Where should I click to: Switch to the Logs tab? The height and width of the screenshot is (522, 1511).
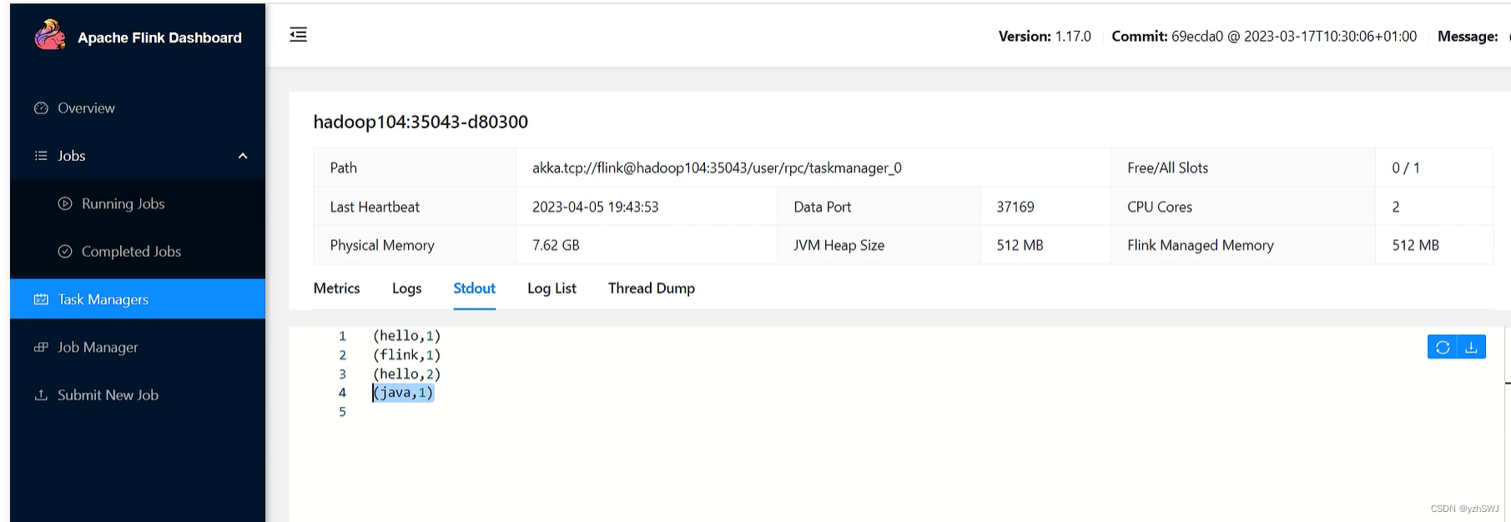406,288
